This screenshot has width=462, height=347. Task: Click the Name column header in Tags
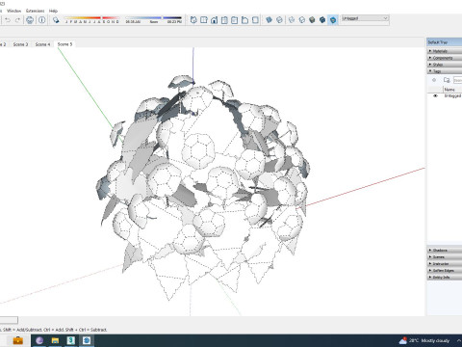click(x=452, y=90)
